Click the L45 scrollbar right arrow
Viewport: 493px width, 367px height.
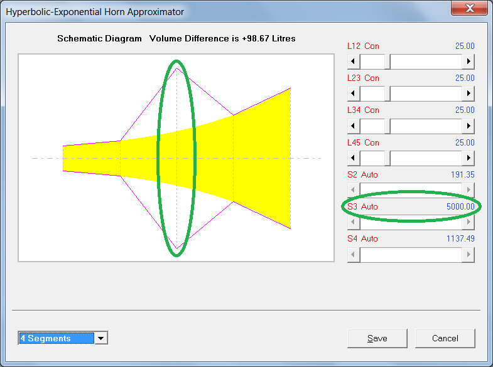point(468,158)
